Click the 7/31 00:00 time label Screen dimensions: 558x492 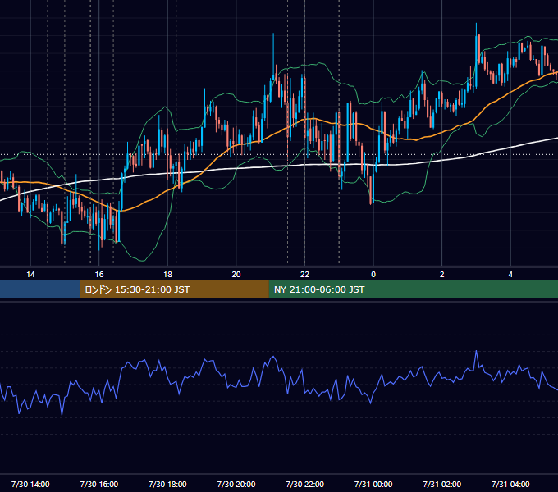(373, 484)
